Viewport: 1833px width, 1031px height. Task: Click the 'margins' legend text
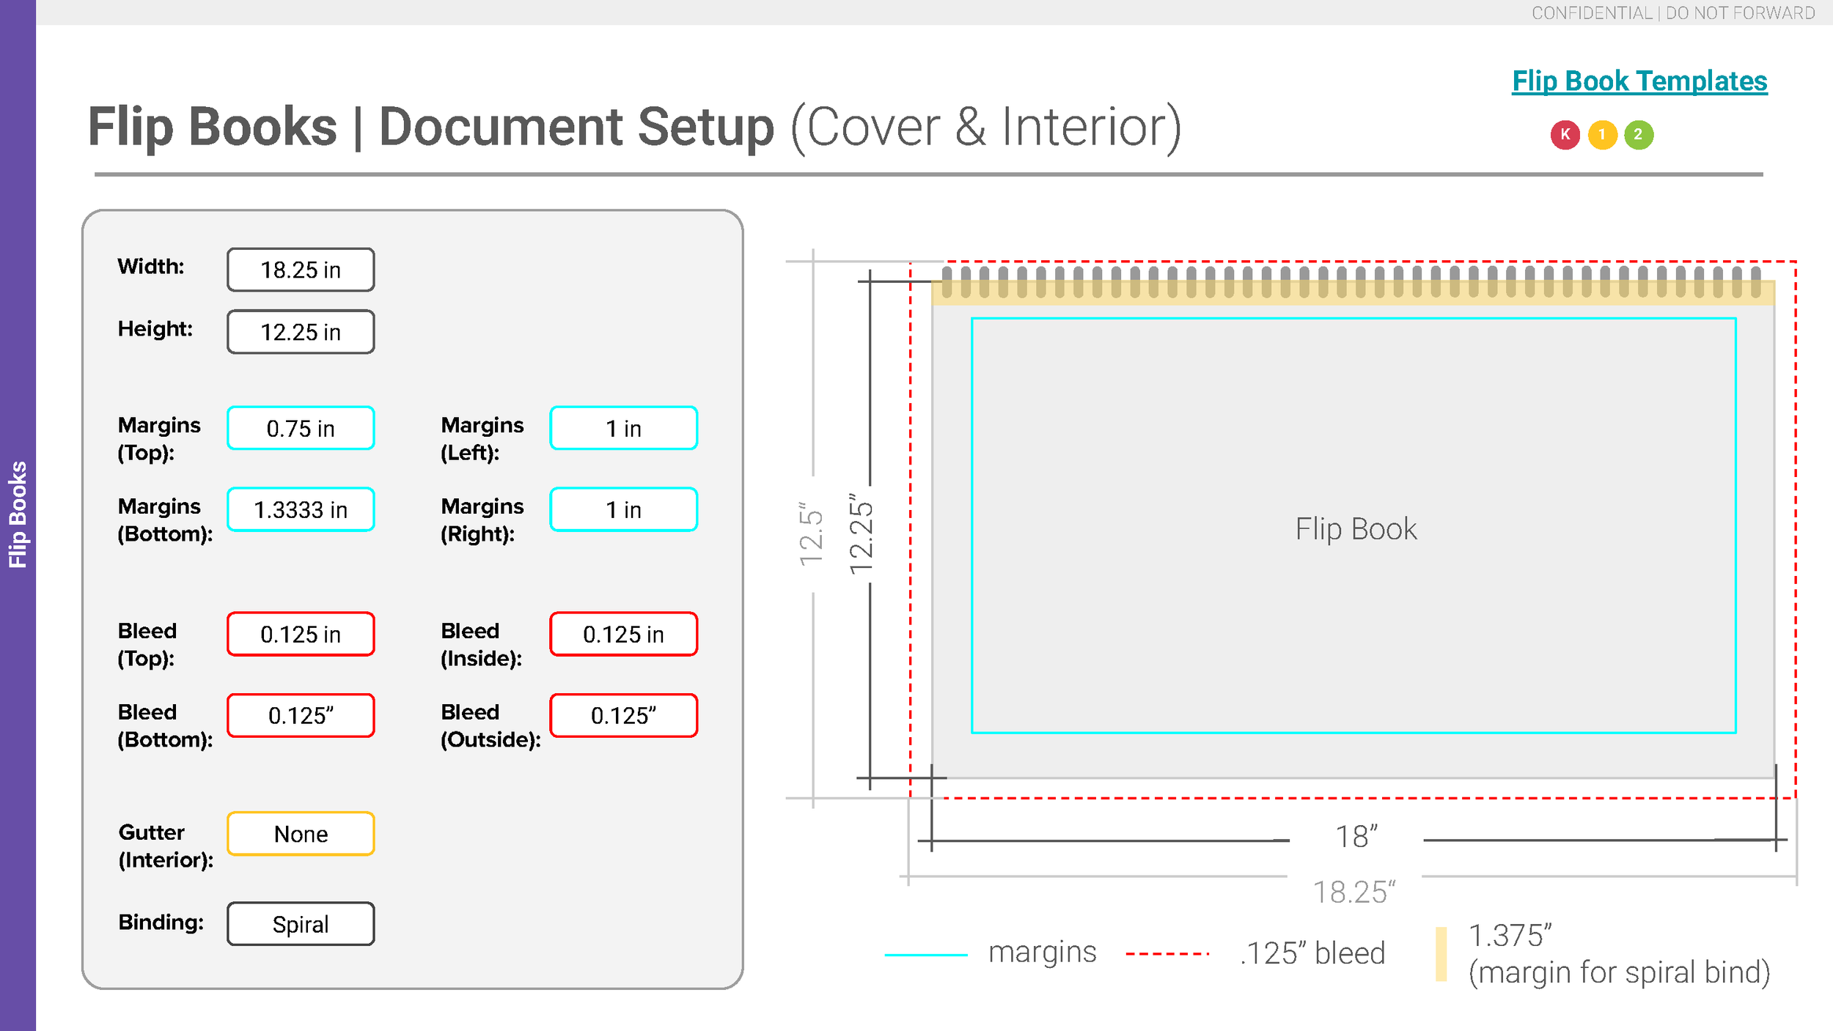pyautogui.click(x=1043, y=953)
